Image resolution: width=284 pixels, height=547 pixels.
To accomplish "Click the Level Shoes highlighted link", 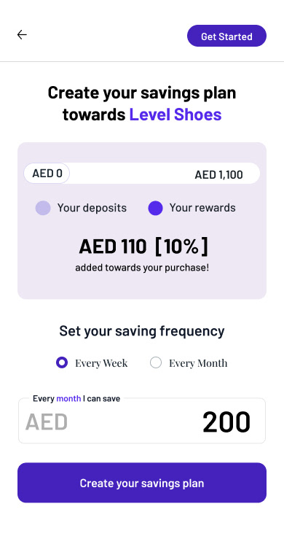I will click(175, 115).
